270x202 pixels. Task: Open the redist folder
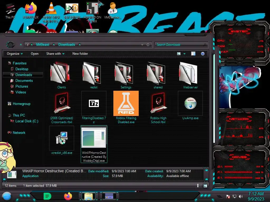point(94,75)
